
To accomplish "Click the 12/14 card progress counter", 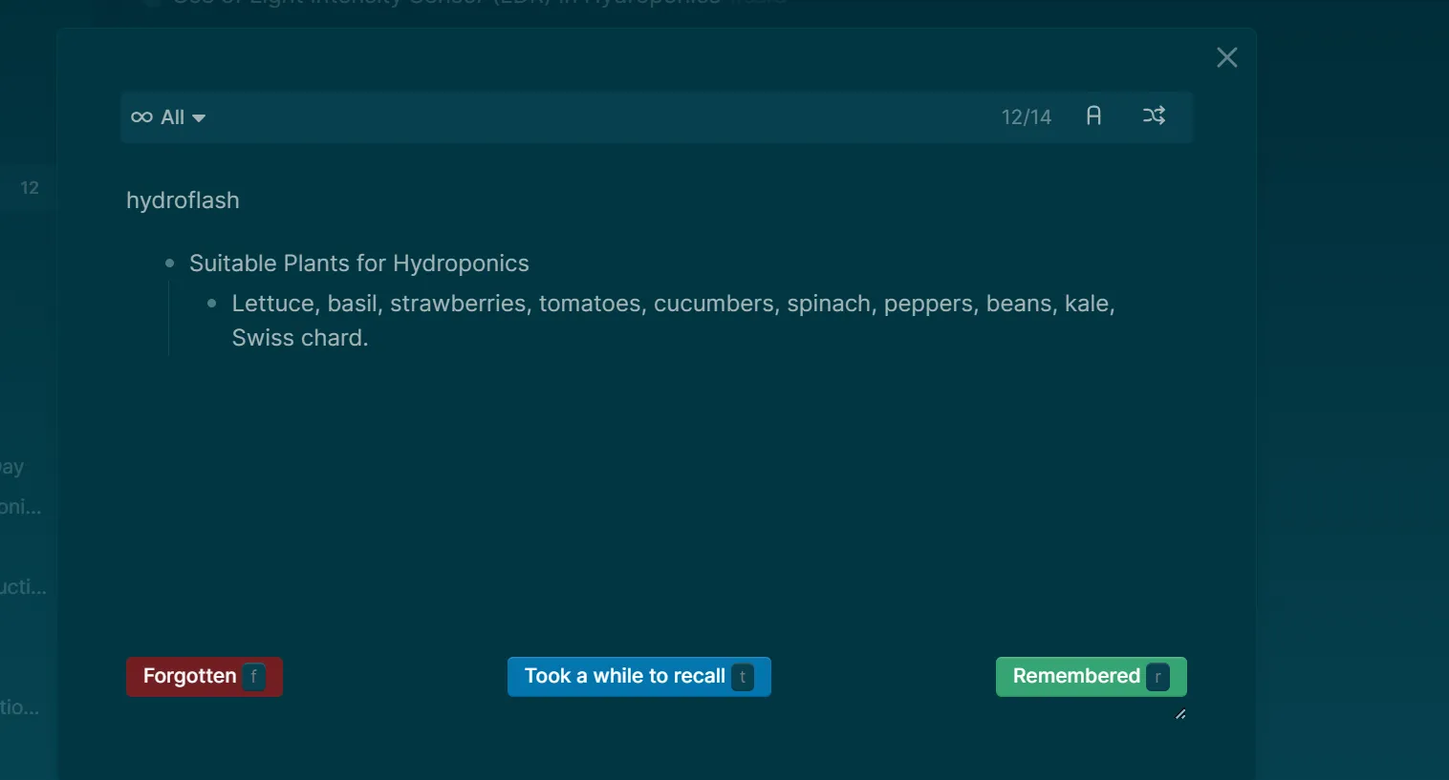I will point(1026,116).
